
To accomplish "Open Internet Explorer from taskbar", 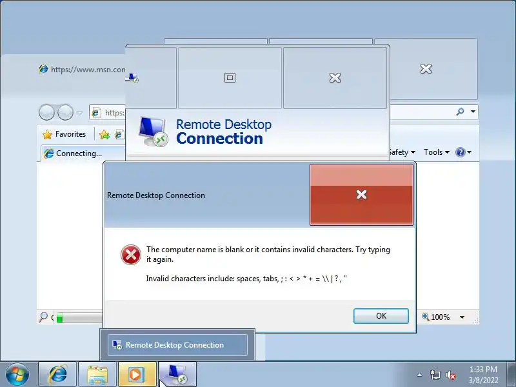I will tap(57, 375).
